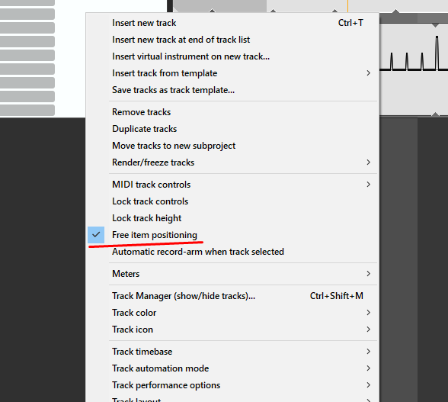
Task: Click Save tracks as track template
Action: (232, 90)
